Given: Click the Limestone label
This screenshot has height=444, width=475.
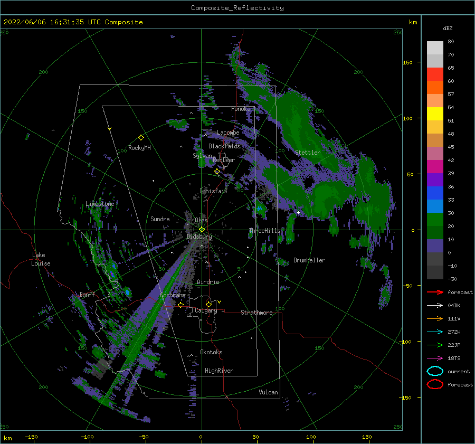Looking at the screenshot, I should click(100, 204).
